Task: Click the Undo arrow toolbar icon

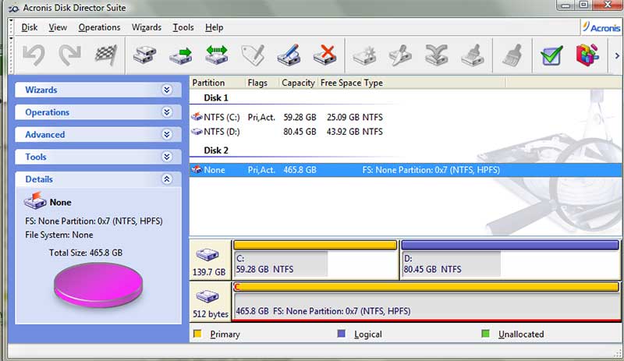Action: pos(34,55)
